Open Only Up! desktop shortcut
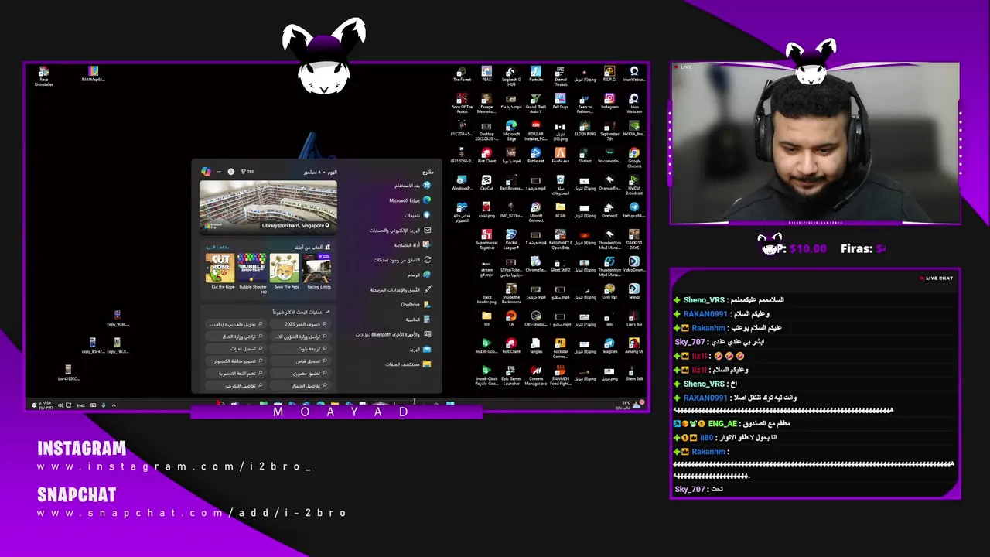Image resolution: width=990 pixels, height=557 pixels. coord(609,292)
